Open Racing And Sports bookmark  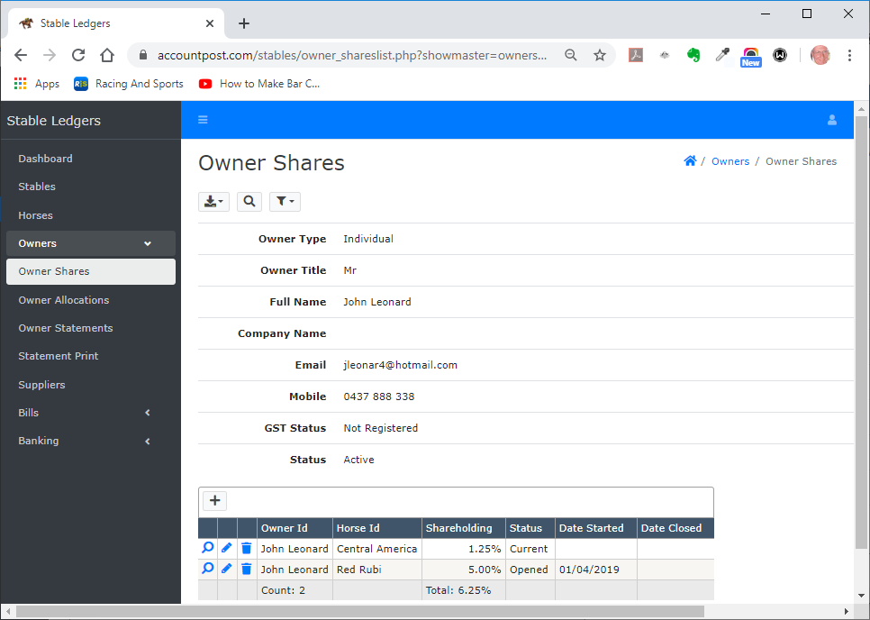coord(129,84)
